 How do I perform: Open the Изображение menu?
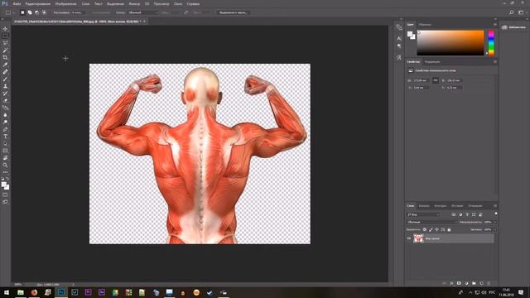pyautogui.click(x=66, y=3)
